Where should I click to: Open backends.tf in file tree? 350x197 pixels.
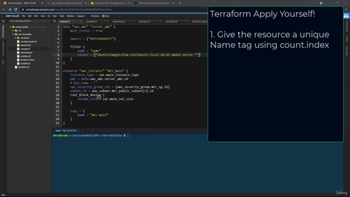(26, 45)
